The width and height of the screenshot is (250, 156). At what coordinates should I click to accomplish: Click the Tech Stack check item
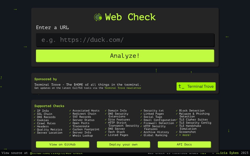pyautogui.click(x=117, y=132)
